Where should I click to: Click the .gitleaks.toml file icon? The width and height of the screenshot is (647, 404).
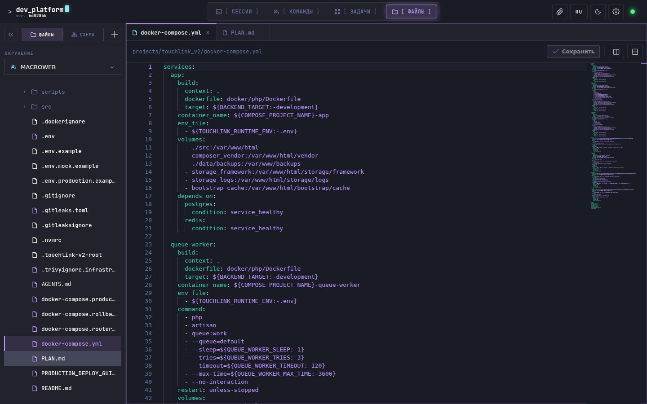35,211
